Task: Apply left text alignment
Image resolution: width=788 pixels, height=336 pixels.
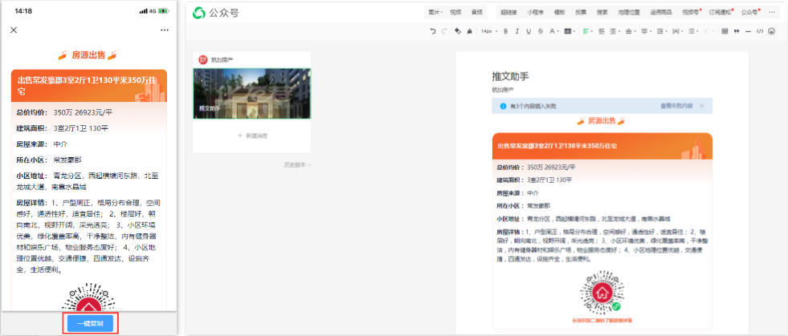Action: coord(586,31)
